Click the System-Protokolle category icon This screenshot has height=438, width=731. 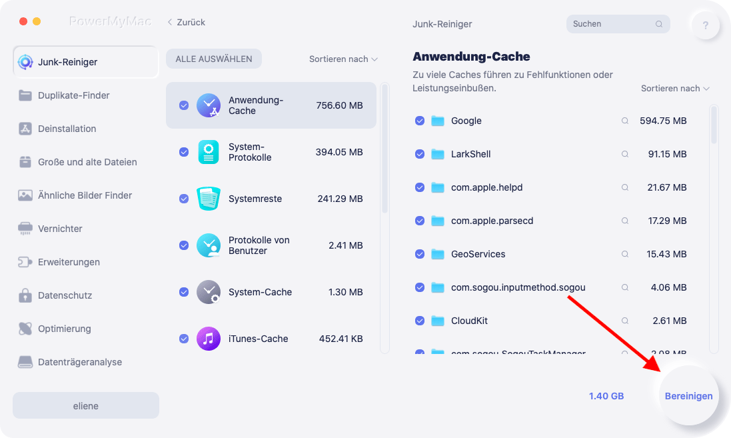click(x=209, y=152)
